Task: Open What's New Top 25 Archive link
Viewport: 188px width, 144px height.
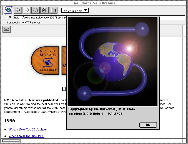Action: click(x=27, y=129)
